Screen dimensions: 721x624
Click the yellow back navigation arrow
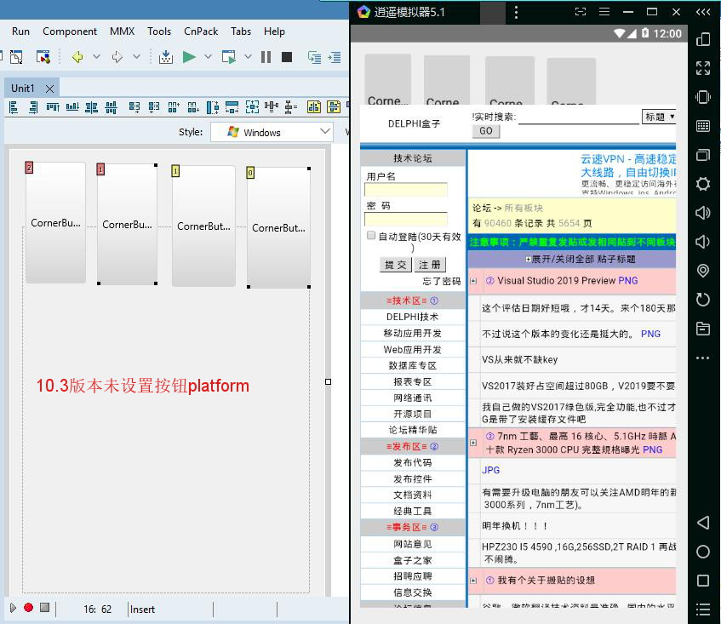77,57
